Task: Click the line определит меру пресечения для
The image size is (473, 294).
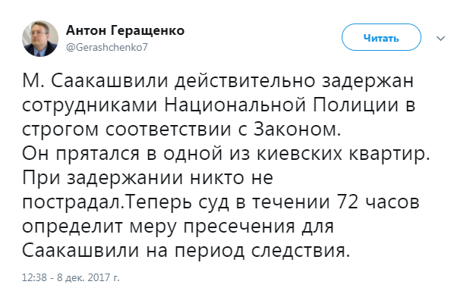Action: point(178,227)
